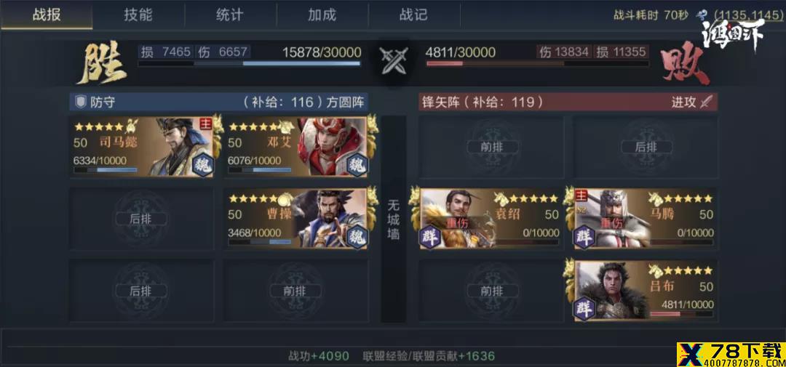Click the 群 faction badge on 吕布
The image size is (786, 367).
584,308
